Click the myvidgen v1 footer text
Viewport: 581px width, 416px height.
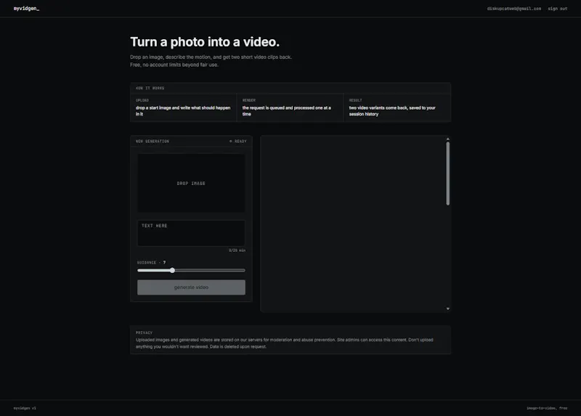[x=25, y=408]
